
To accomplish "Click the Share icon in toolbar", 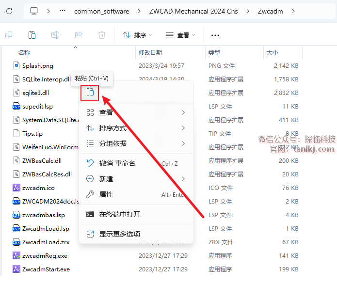I will tap(79, 35).
